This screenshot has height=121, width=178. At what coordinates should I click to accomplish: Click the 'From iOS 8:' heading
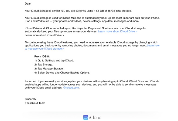point(42,56)
